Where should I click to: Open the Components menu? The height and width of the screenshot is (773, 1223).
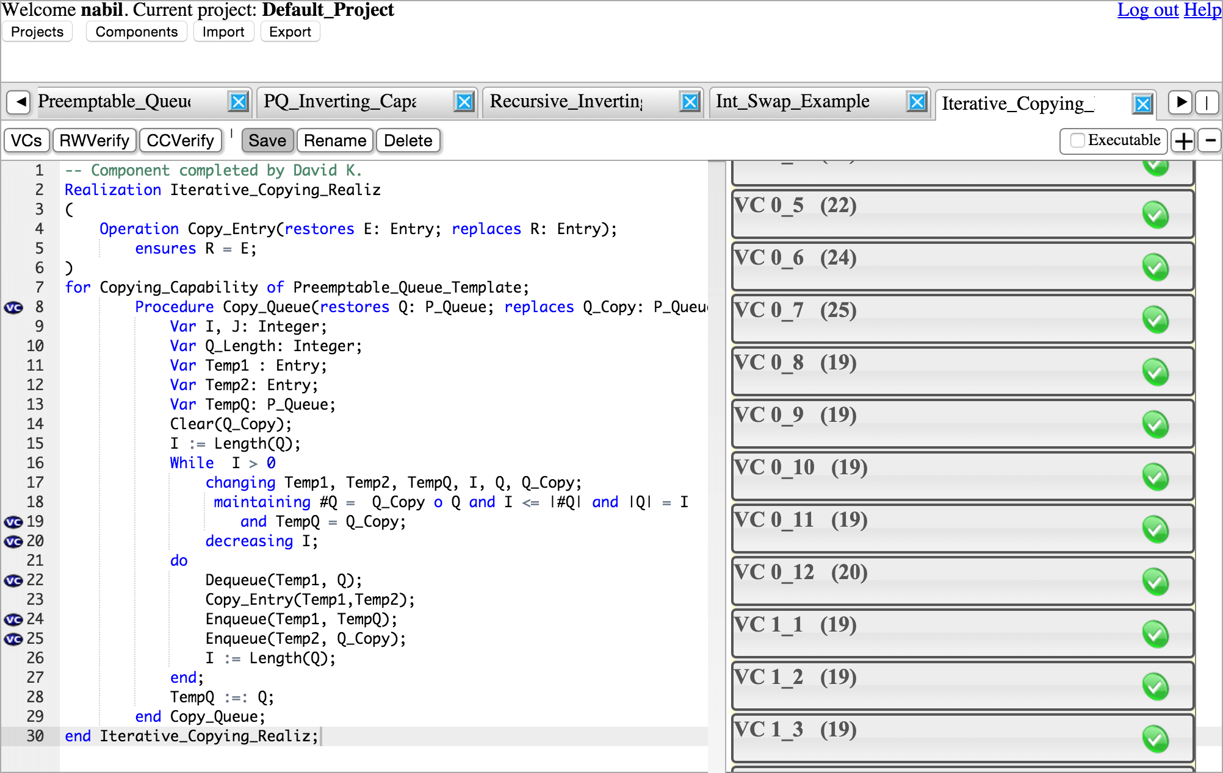(136, 32)
